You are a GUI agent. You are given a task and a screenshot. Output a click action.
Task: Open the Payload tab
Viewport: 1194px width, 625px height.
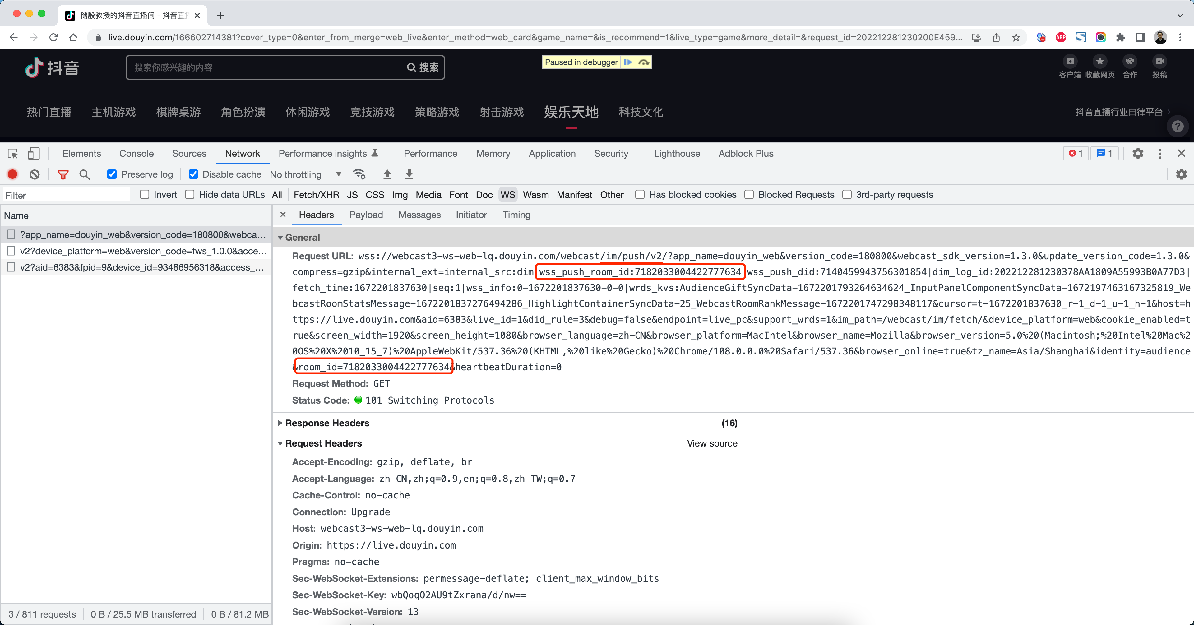pyautogui.click(x=366, y=215)
